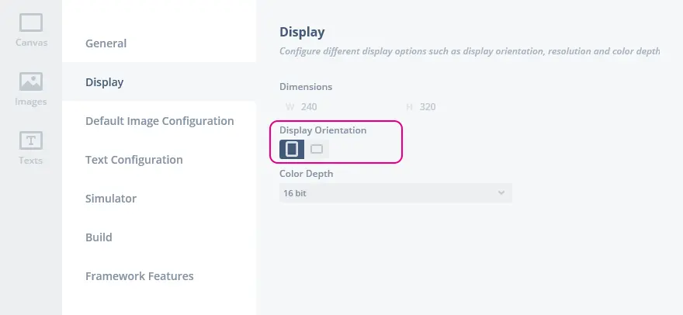Open the Images section icon

[31, 88]
